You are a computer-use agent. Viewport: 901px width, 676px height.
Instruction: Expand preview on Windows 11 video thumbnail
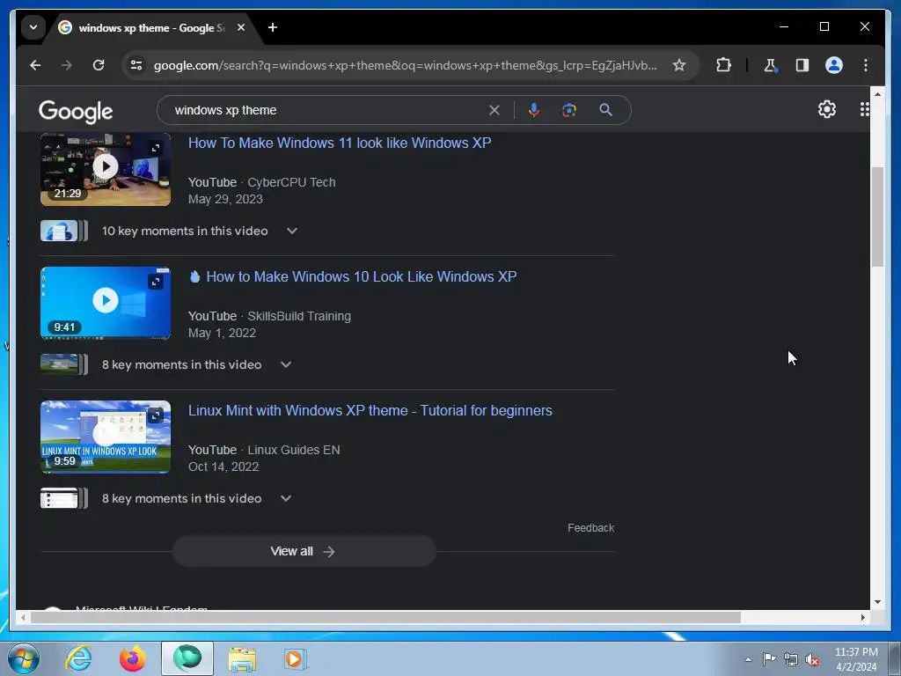point(156,148)
